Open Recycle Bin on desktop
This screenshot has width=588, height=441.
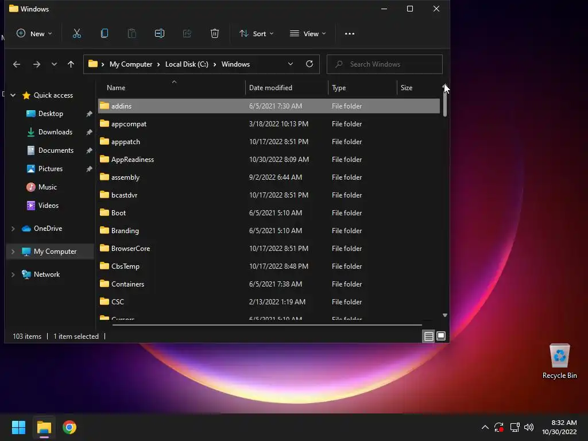click(559, 361)
